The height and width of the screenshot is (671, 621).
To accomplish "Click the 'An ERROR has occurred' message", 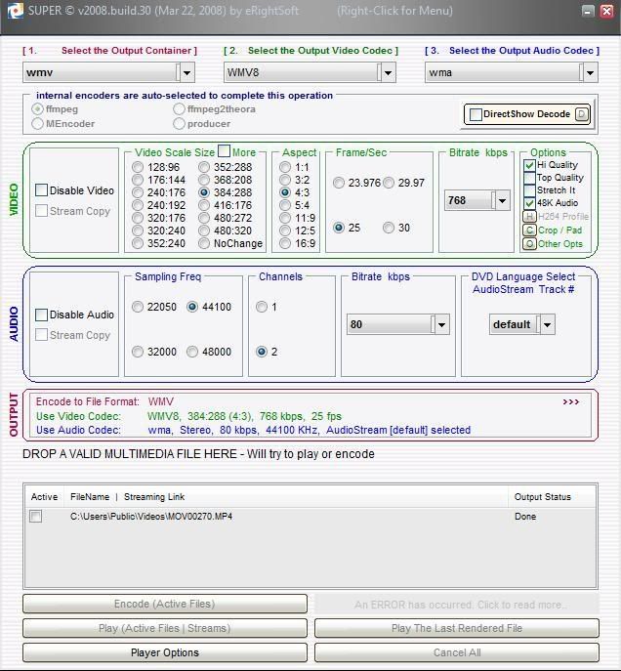I will coord(457,605).
